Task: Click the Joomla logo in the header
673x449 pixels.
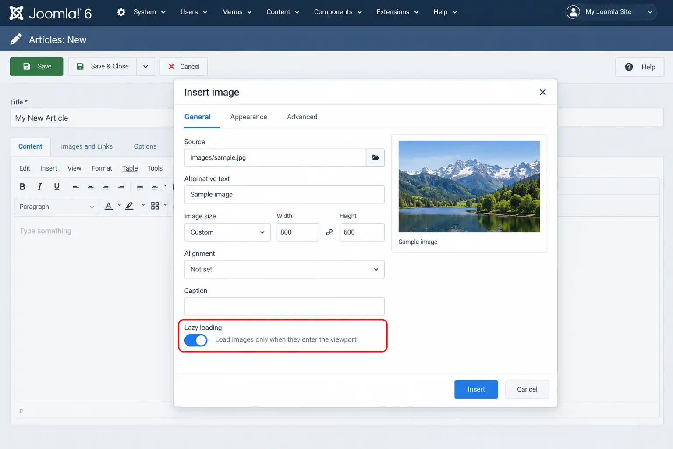Action: (x=50, y=13)
